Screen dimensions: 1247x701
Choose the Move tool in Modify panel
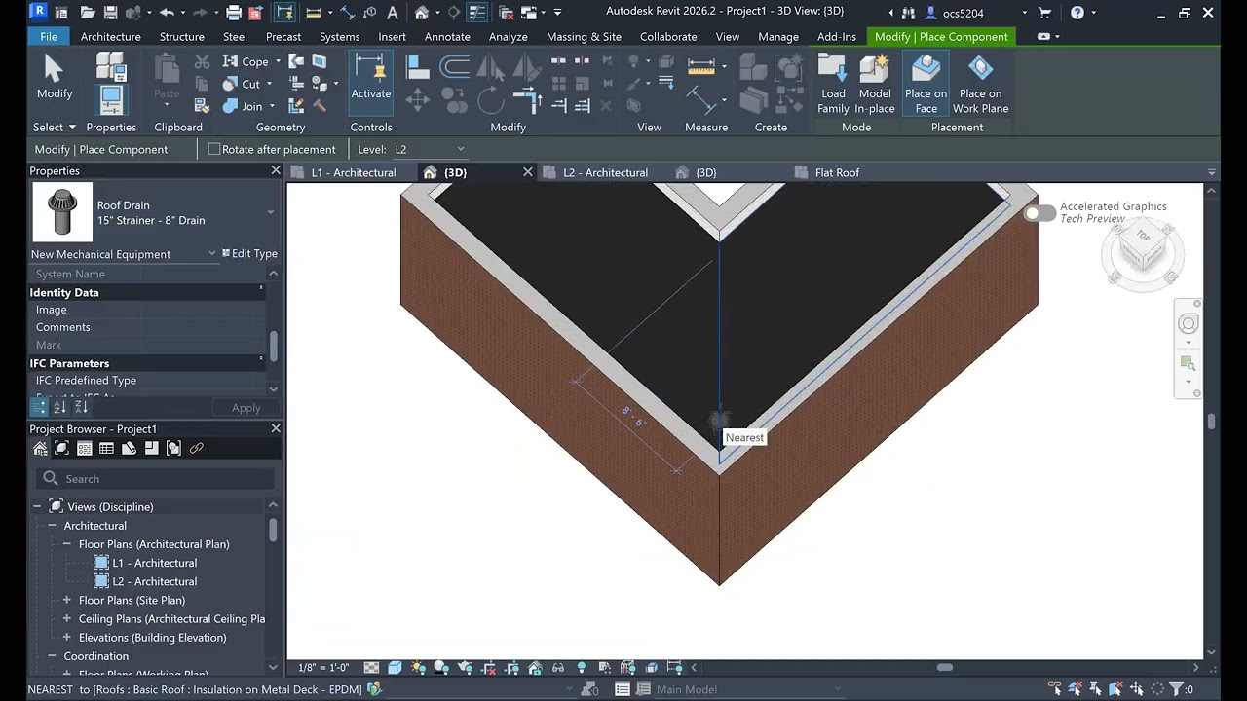tap(417, 100)
